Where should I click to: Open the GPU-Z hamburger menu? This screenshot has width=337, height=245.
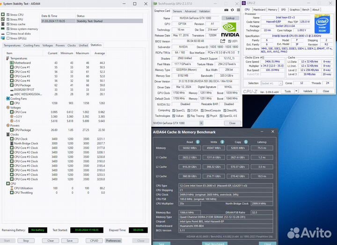(x=238, y=10)
